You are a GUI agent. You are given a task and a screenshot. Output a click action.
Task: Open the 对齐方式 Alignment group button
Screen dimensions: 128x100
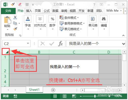coord(40,22)
